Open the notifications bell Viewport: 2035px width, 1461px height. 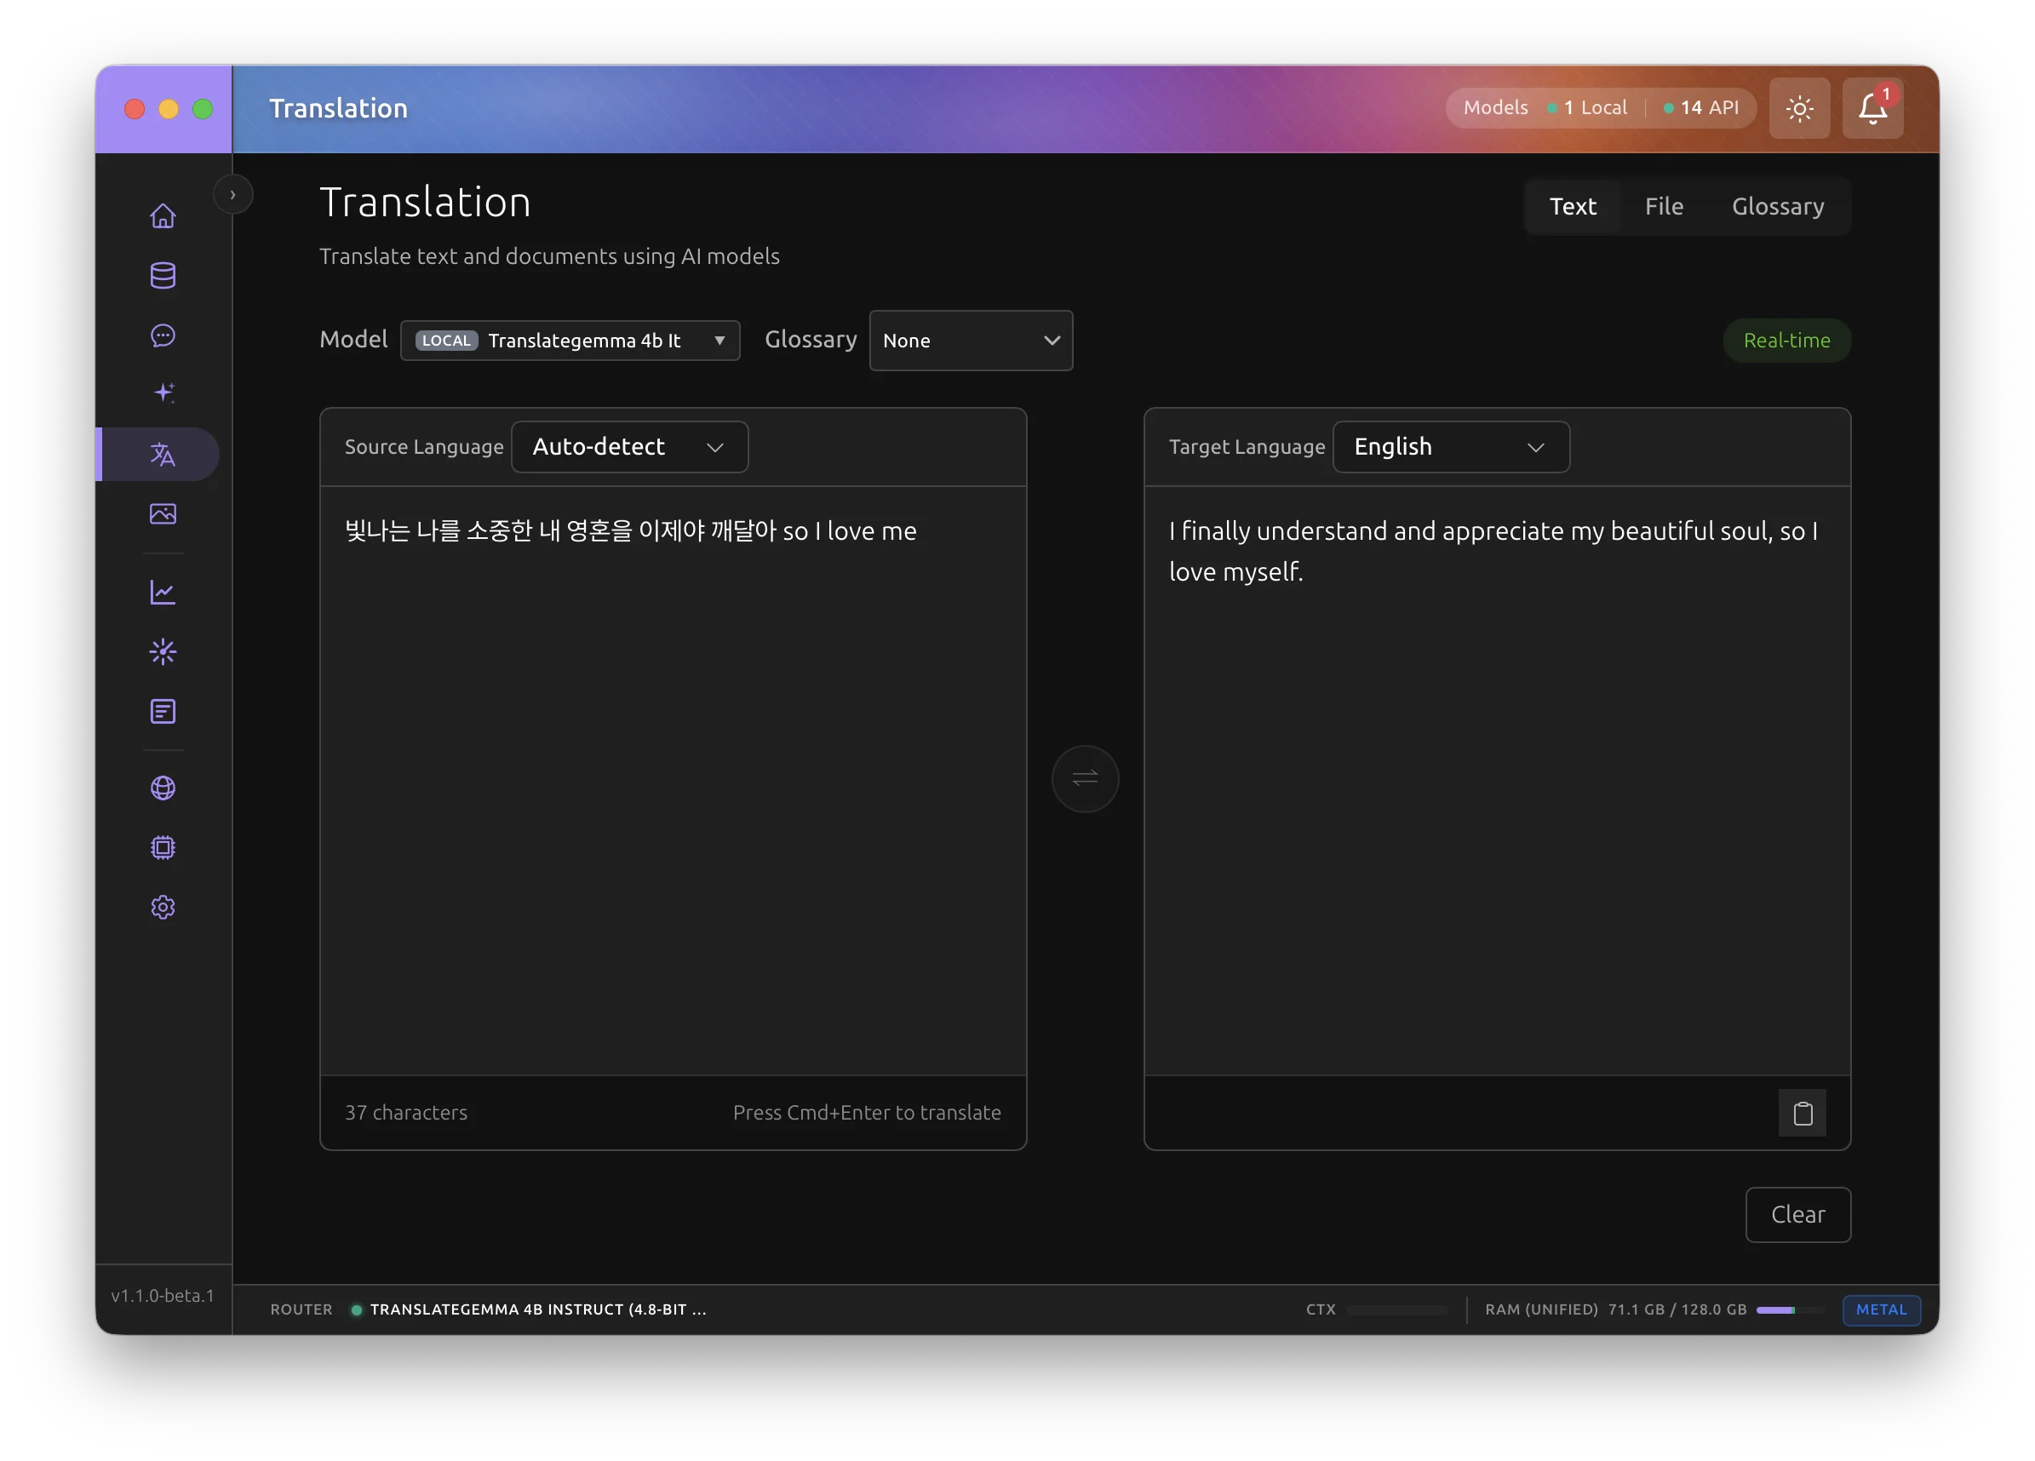pos(1872,109)
